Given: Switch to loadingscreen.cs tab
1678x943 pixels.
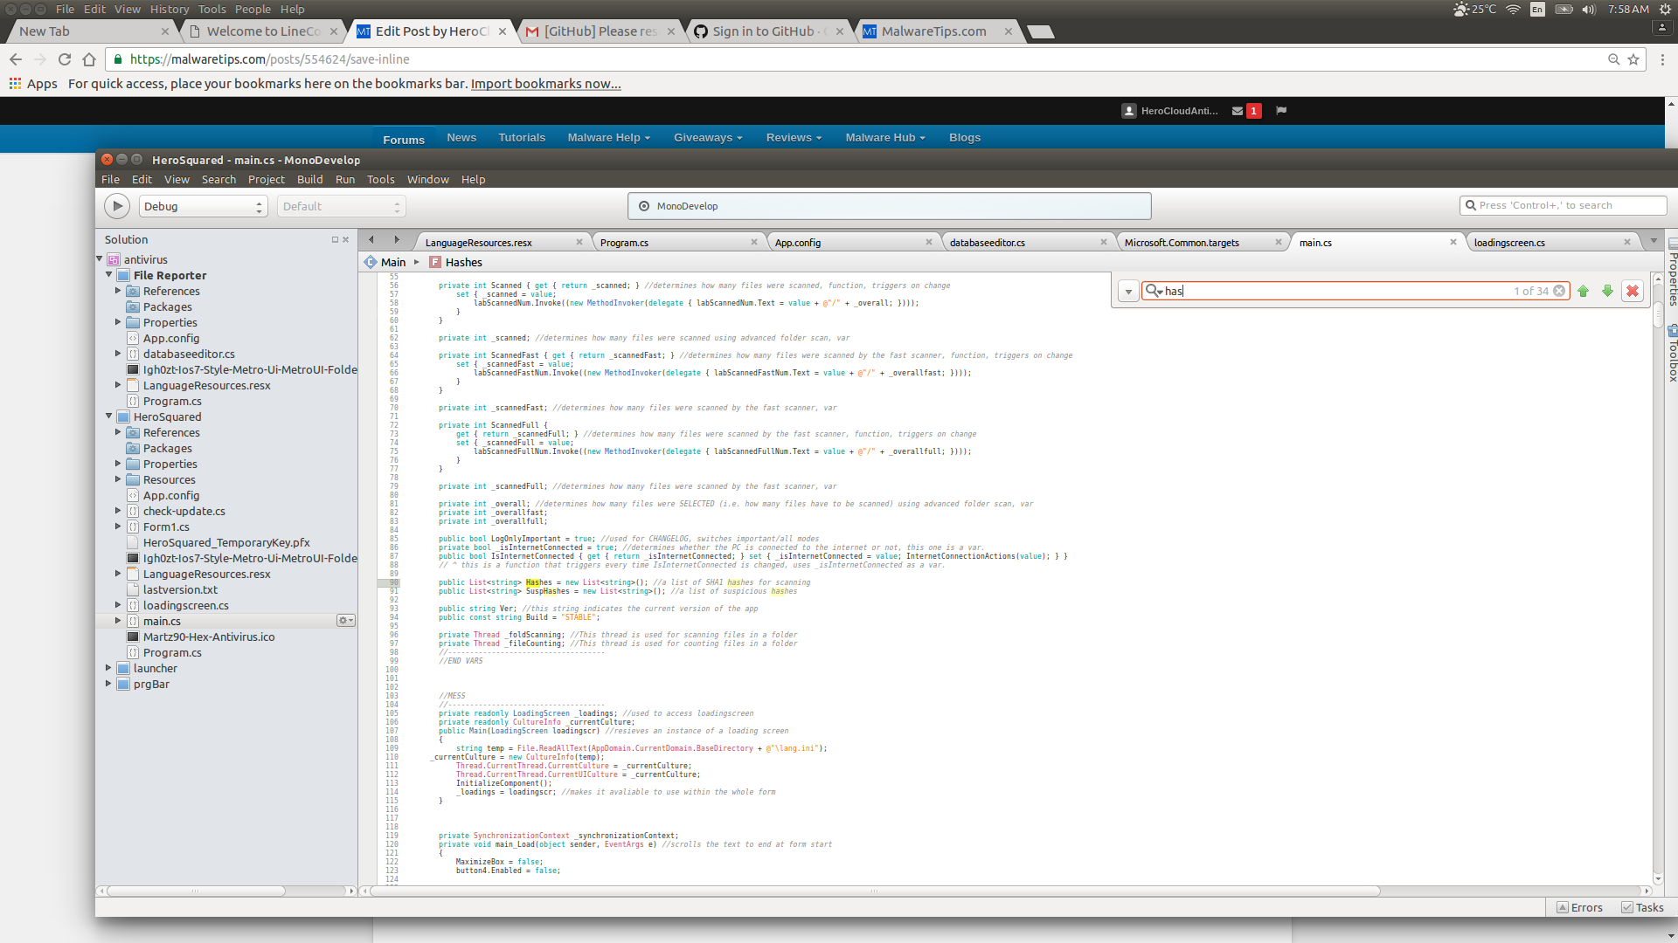Looking at the screenshot, I should 1509,243.
